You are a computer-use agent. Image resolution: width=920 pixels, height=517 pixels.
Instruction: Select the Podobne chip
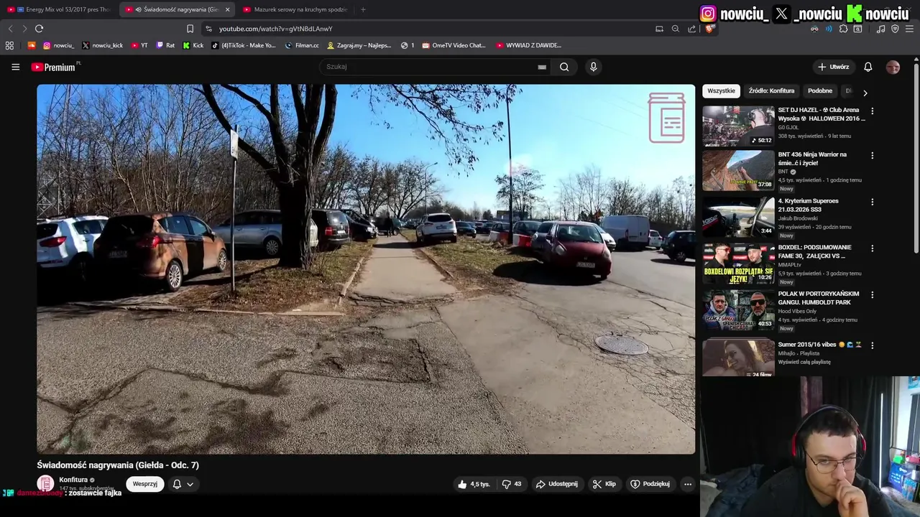click(x=820, y=91)
